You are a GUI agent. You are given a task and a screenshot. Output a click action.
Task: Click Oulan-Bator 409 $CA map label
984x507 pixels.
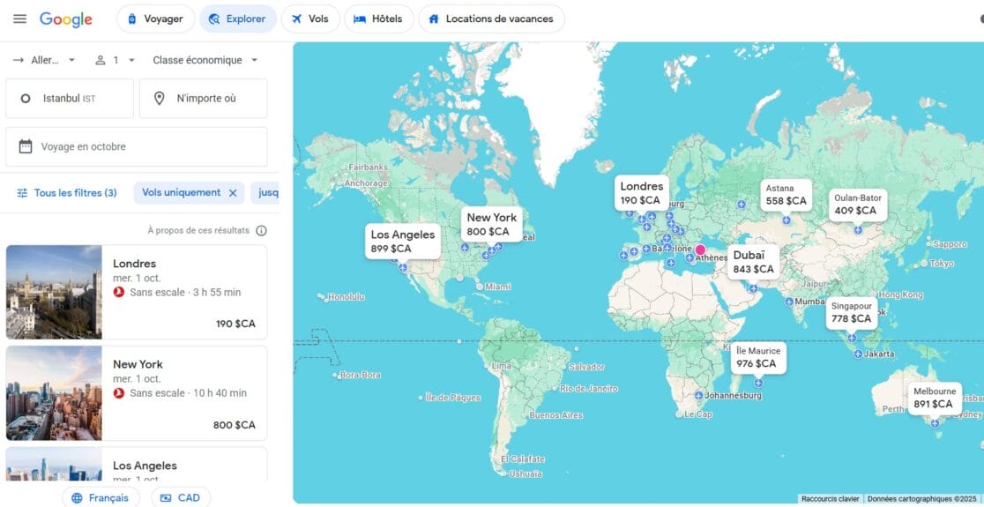pos(858,205)
